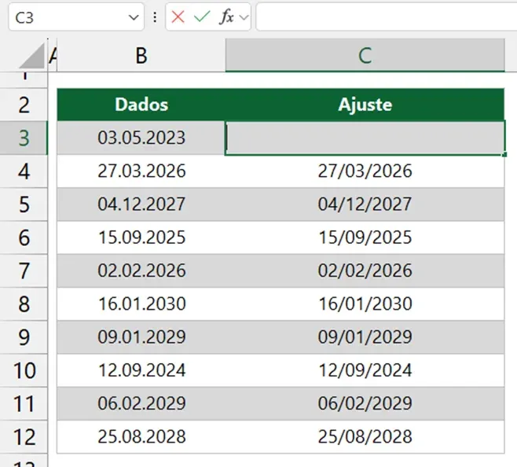Confirm the entry with the green checkmark
Viewport: 517px width, 467px height.
click(x=202, y=17)
